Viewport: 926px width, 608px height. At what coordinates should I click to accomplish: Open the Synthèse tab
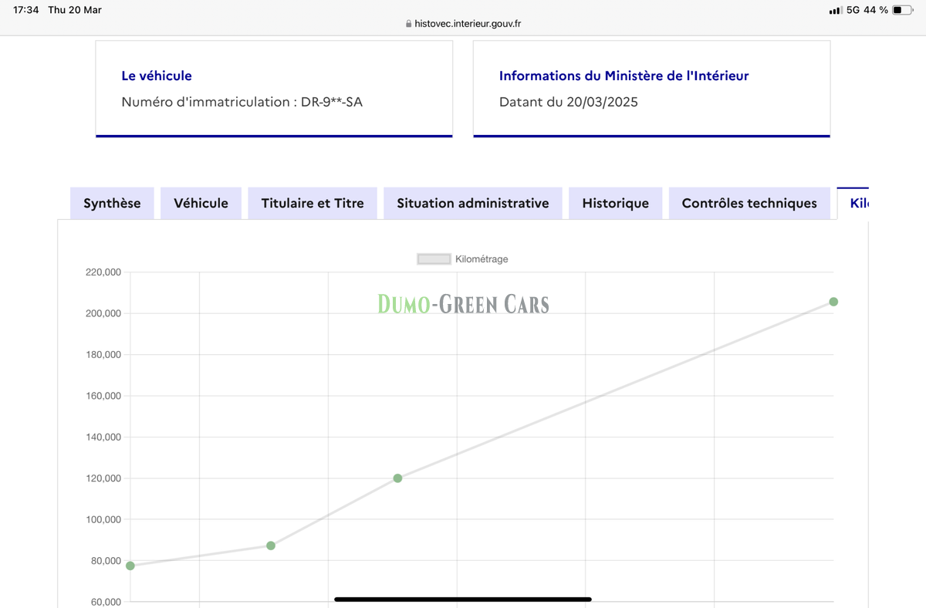pyautogui.click(x=112, y=204)
